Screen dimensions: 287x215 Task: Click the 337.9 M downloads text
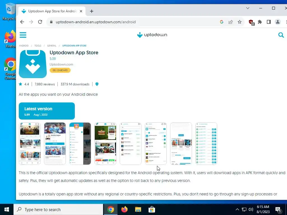[x=75, y=84]
